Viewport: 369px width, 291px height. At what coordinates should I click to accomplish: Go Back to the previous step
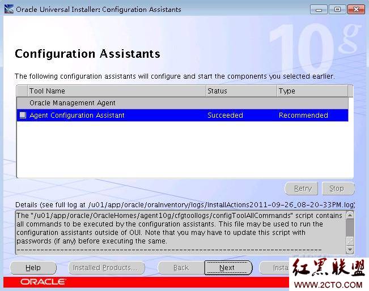181,268
